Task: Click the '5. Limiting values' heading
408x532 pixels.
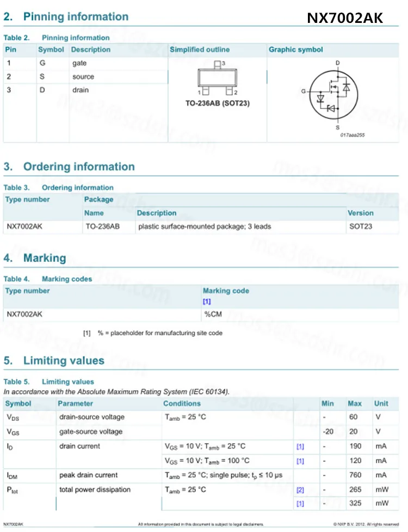Action: [54, 361]
